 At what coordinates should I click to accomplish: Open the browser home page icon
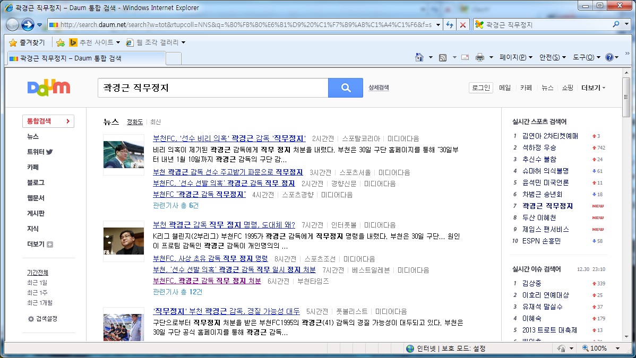pyautogui.click(x=419, y=57)
